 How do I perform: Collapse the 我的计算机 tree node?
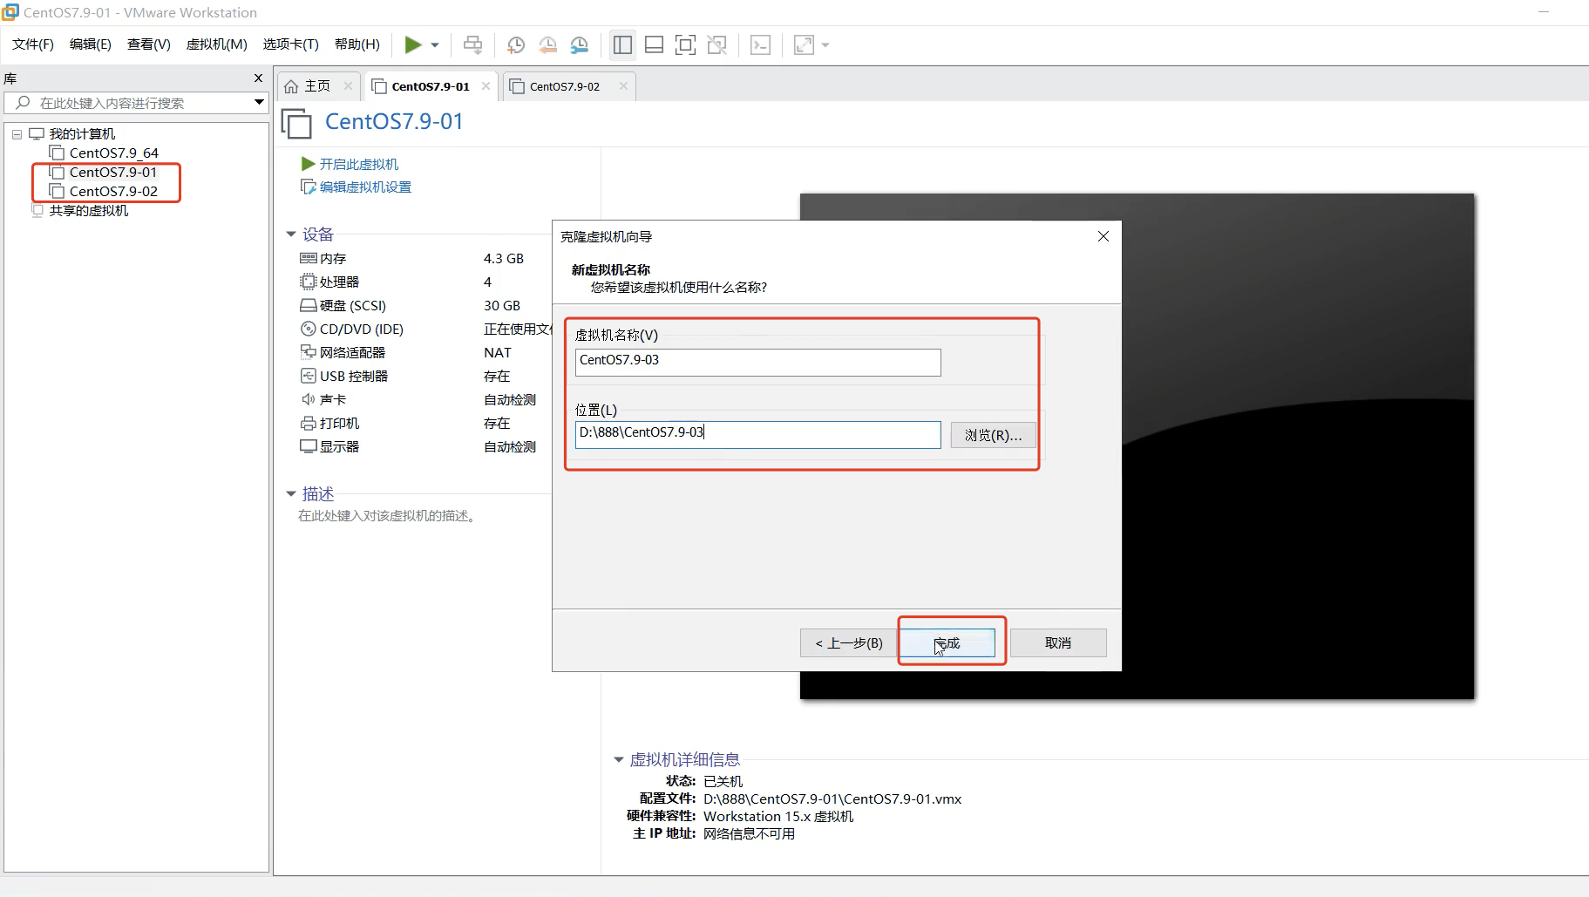tap(17, 134)
